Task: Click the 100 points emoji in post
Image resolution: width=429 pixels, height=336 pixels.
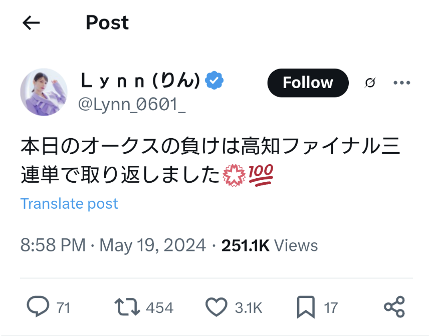Action: click(261, 175)
